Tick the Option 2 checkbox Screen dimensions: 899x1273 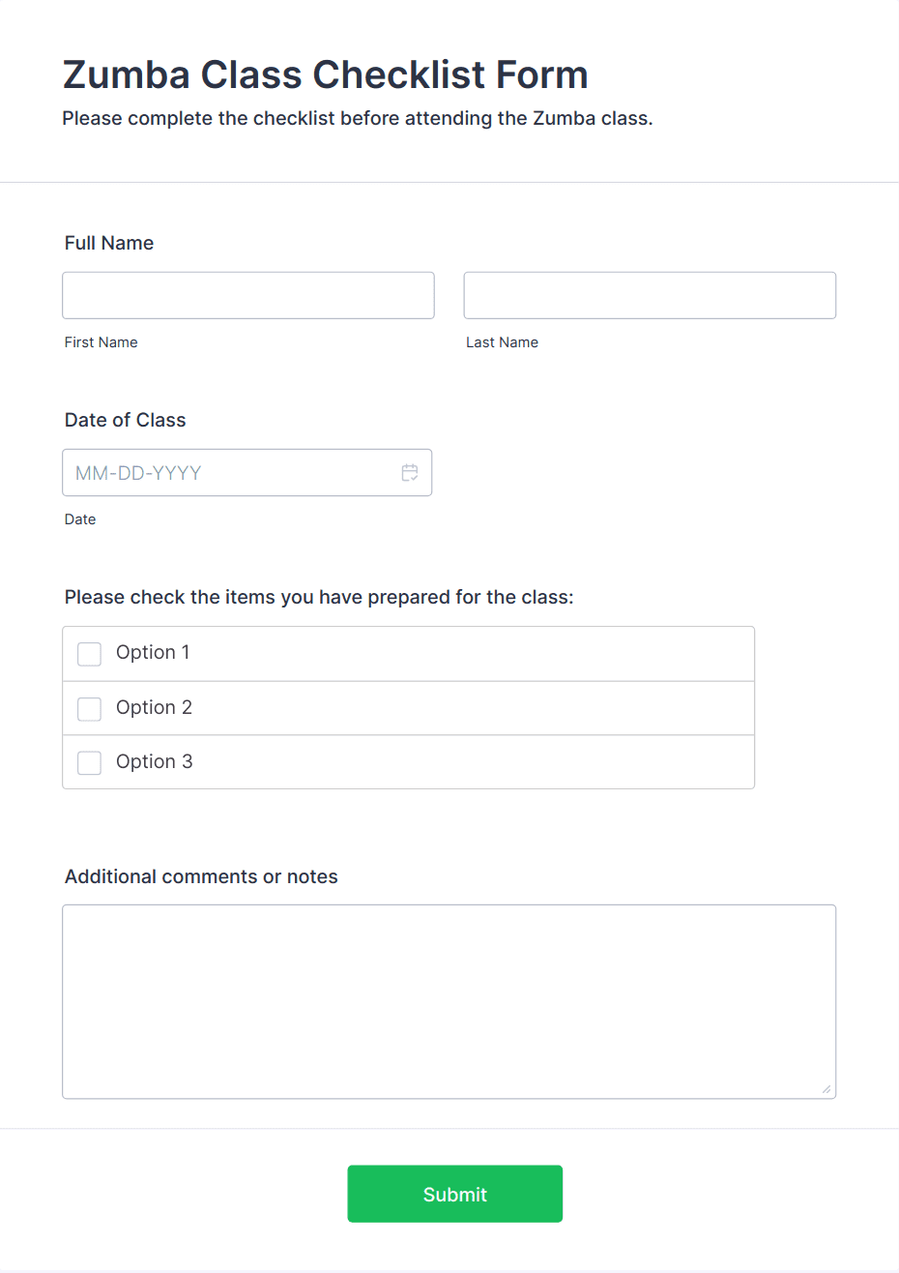pyautogui.click(x=89, y=709)
